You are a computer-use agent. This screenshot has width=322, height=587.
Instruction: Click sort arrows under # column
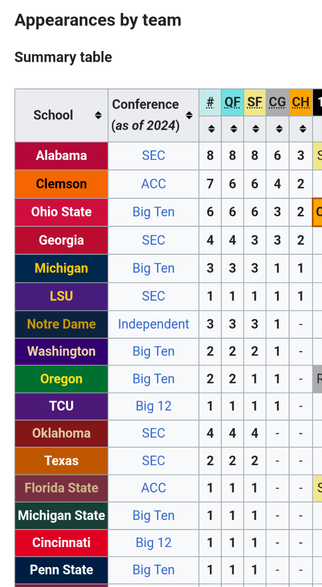pyautogui.click(x=211, y=129)
